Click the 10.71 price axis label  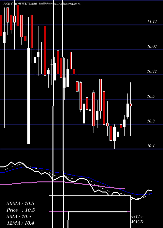tap(152, 71)
